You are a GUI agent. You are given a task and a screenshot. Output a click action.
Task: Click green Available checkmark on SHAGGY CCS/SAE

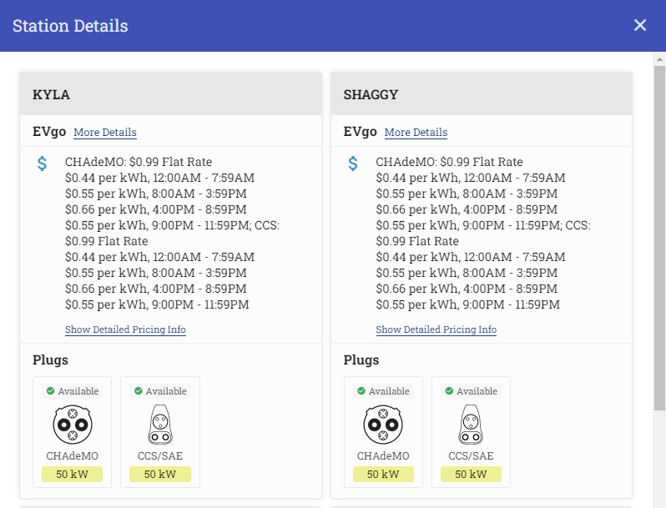click(449, 391)
